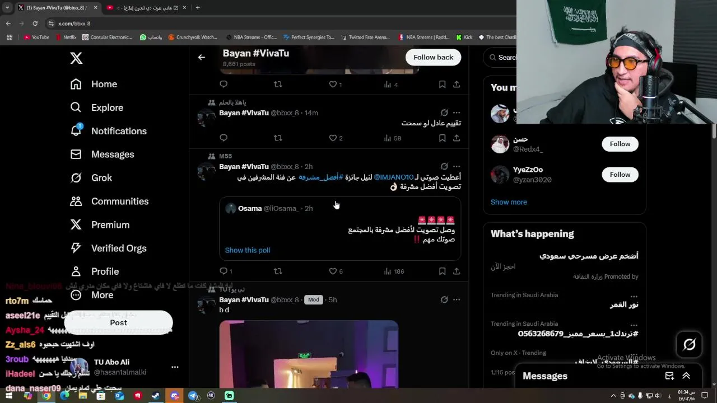This screenshot has height=403, width=717.
Task: Click Show this poll link
Action: tap(248, 250)
